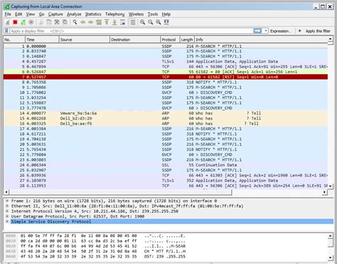Go forward with the green right arrow

[91, 22]
